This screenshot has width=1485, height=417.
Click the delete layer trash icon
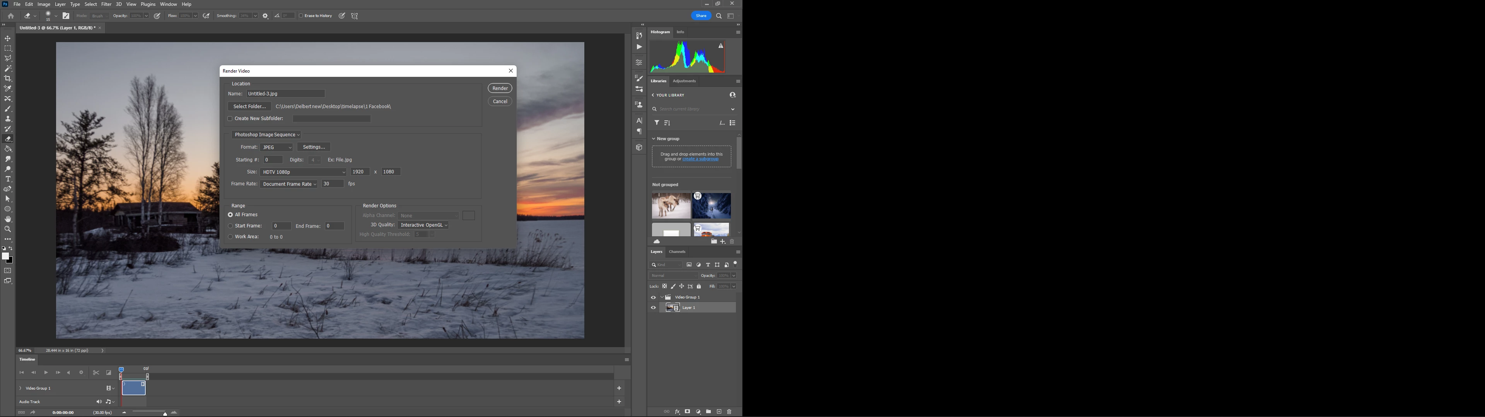[729, 412]
